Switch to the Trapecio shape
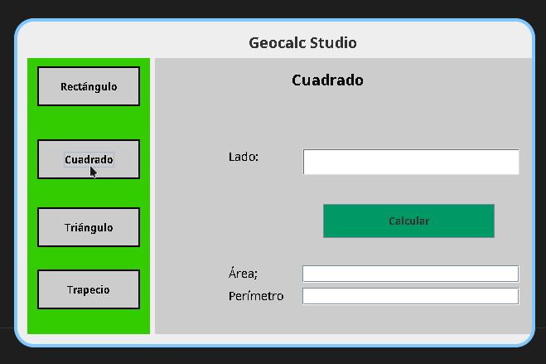Image resolution: width=546 pixels, height=364 pixels. coord(89,289)
